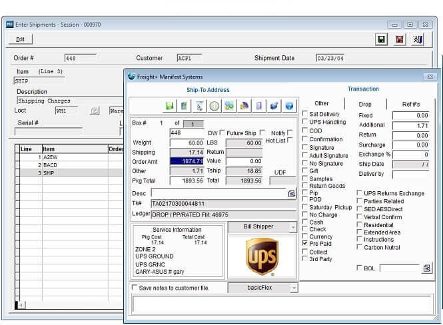Click the umbrella insurance icon in Freight+ toolbar
Viewport: 443px width, 325px height.
[x=244, y=106]
